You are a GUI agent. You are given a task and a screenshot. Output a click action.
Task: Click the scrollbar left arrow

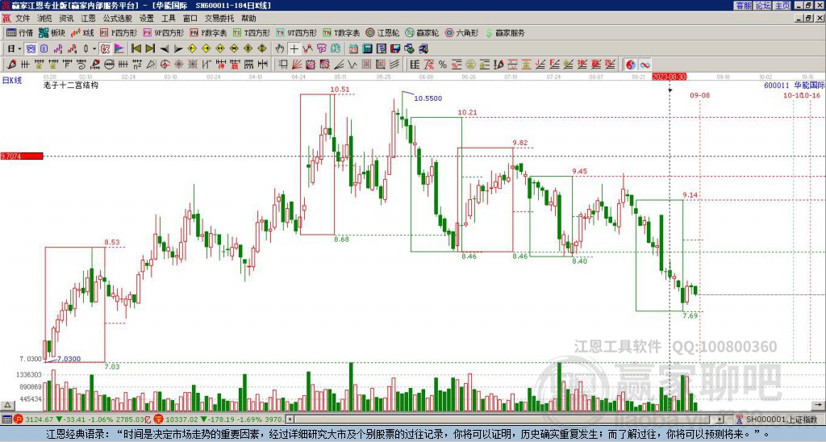tap(289, 419)
